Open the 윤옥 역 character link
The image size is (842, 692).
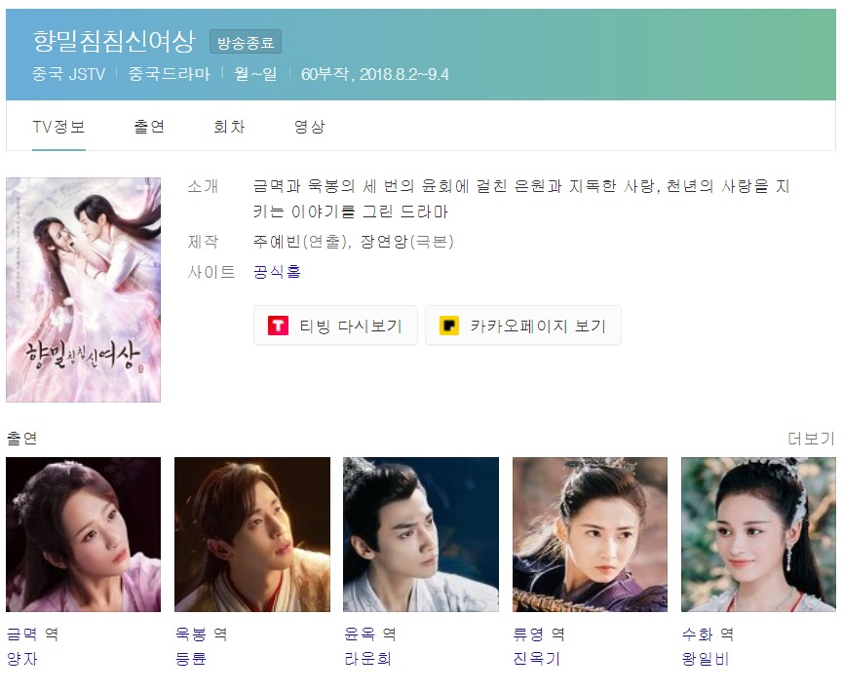coord(370,634)
